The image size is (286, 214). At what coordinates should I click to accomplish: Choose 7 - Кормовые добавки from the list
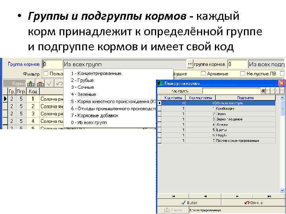pos(95,116)
